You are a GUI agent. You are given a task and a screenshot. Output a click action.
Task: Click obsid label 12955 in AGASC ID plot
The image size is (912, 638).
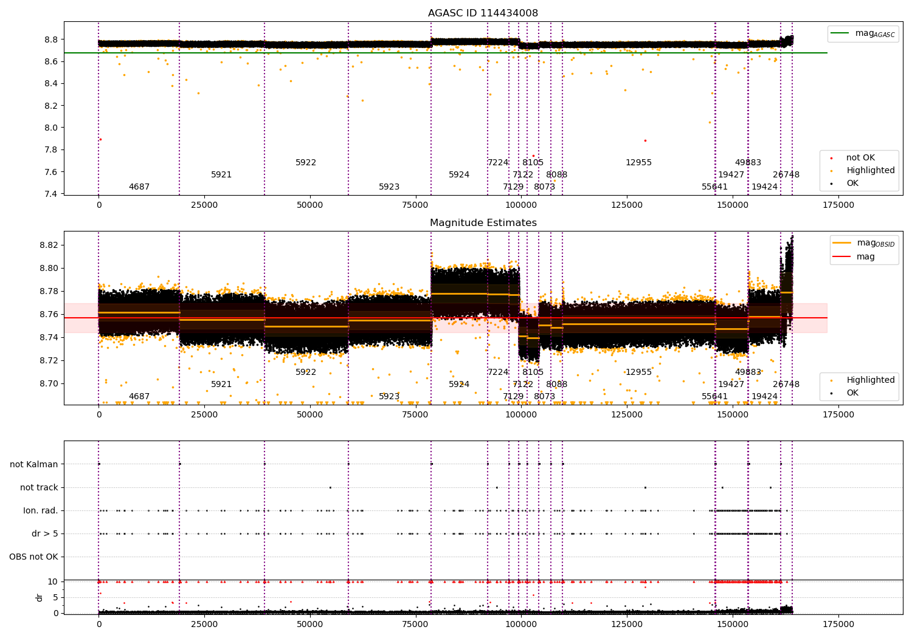point(638,163)
